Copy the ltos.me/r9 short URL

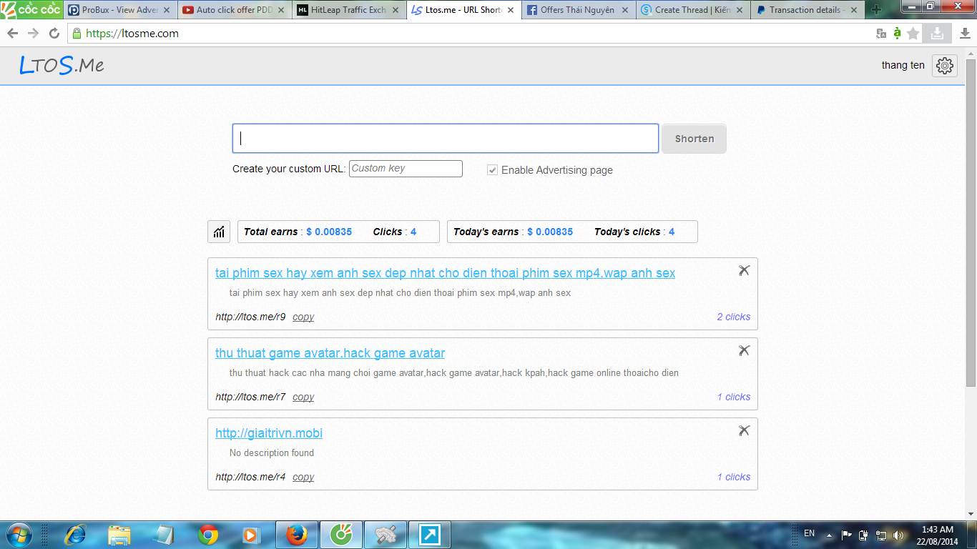(303, 317)
